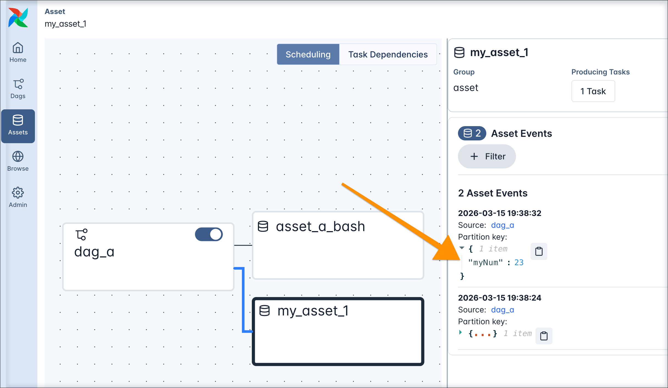Open dag_a from the 19:38:32 event source
668x388 pixels.
coord(503,225)
